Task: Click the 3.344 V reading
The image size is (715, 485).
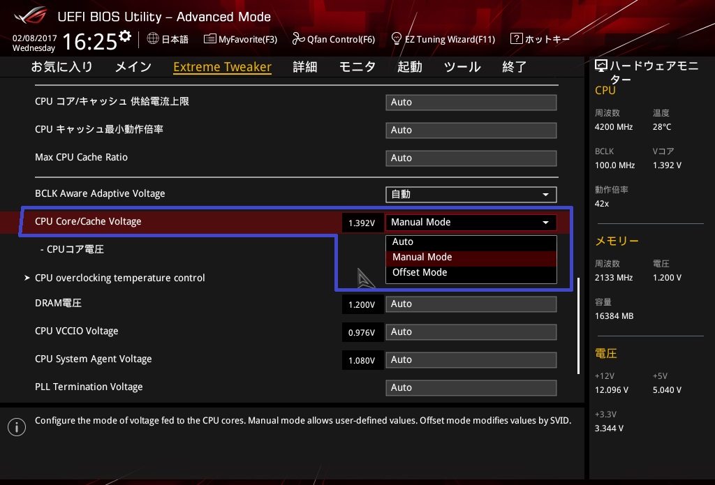Action: click(x=609, y=428)
